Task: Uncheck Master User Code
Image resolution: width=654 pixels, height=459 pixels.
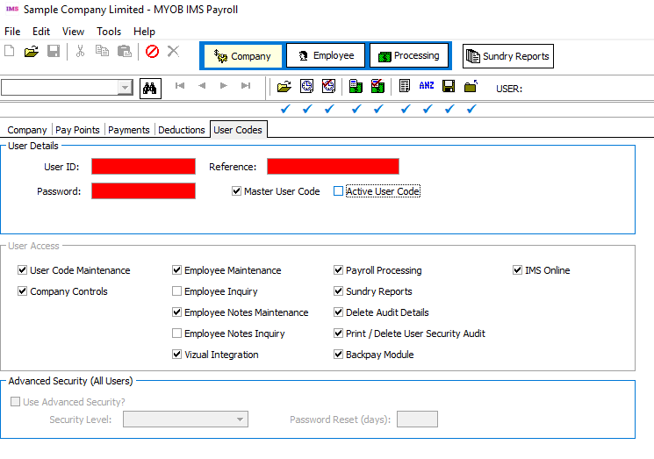Action: click(236, 191)
